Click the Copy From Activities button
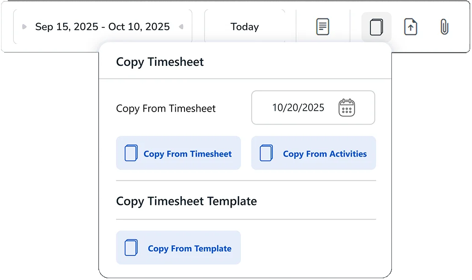472x280 pixels. click(x=314, y=153)
